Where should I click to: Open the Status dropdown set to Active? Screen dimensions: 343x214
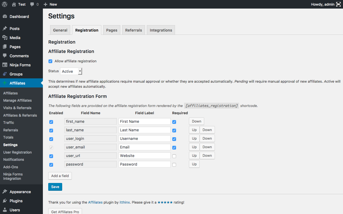tap(71, 71)
